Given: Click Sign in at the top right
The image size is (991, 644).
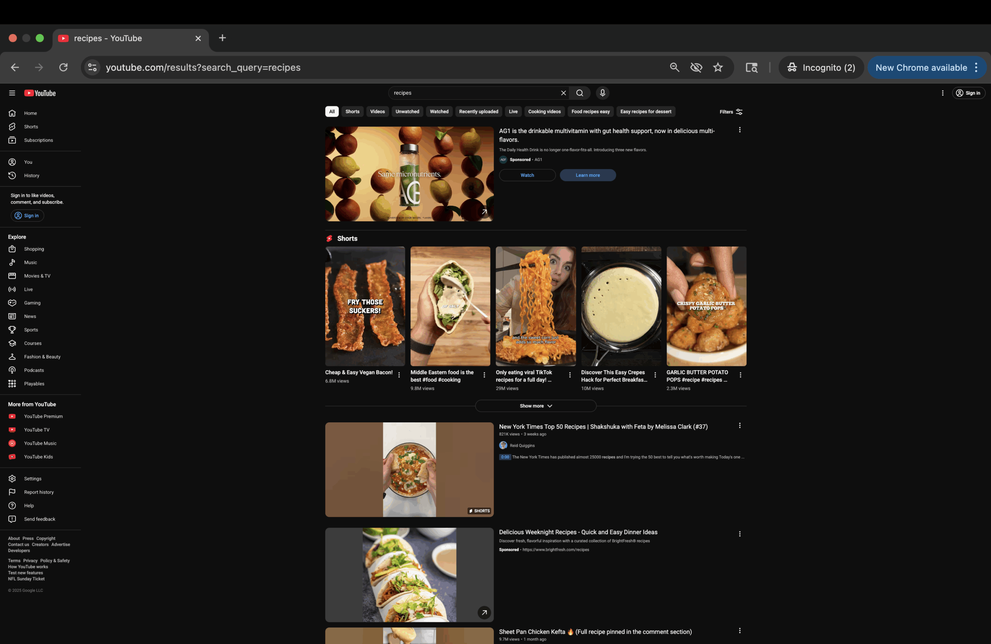Looking at the screenshot, I should [x=968, y=93].
